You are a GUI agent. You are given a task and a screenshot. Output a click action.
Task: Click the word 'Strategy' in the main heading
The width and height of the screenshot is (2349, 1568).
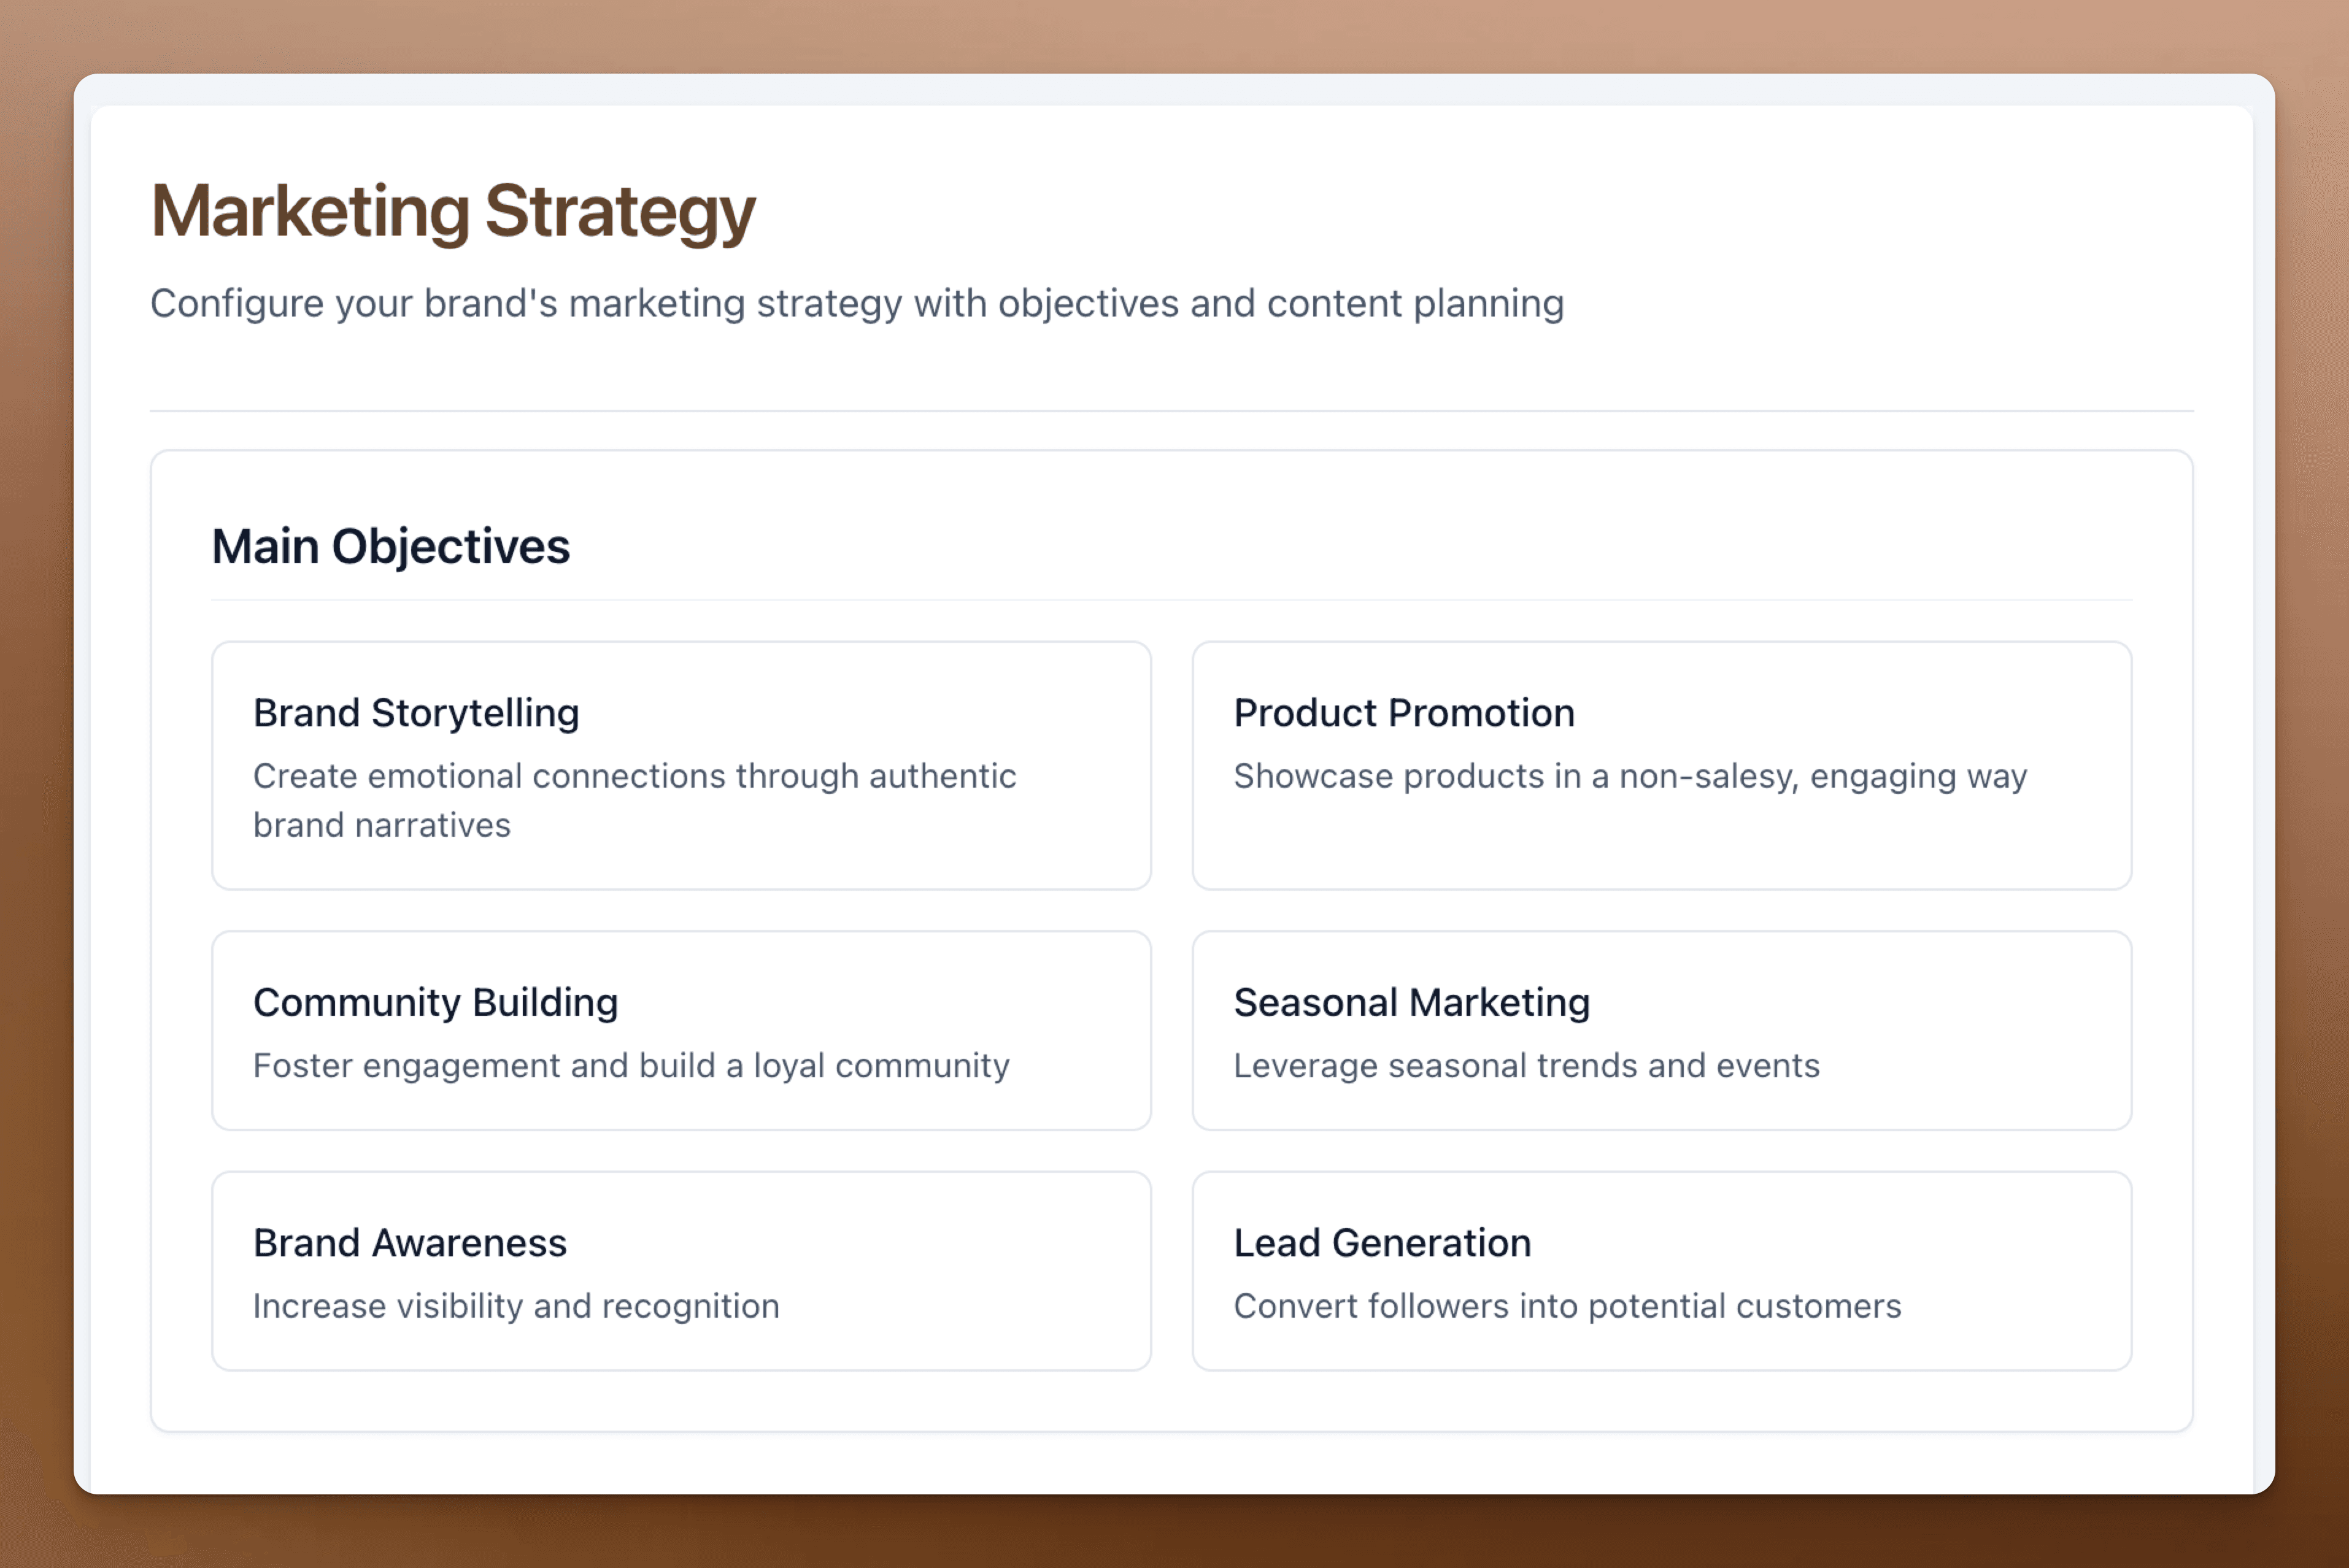click(x=620, y=212)
